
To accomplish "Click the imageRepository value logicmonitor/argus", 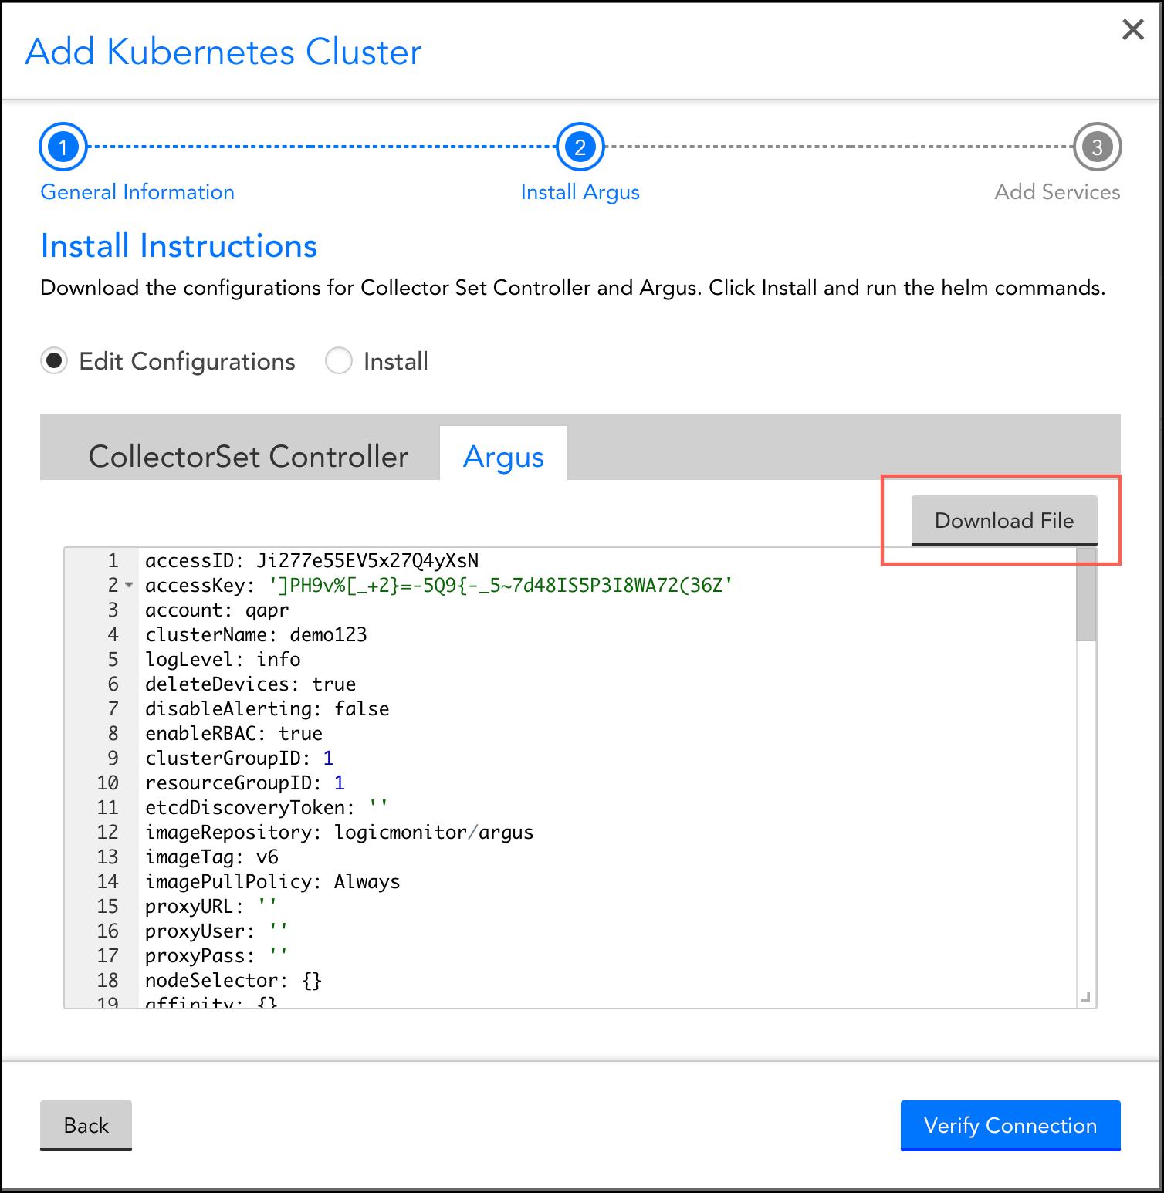I will click(x=433, y=832).
